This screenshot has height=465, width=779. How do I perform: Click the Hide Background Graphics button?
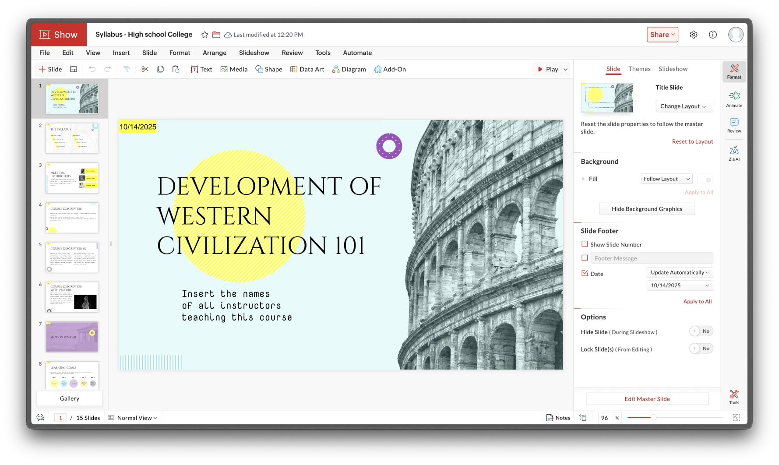646,209
